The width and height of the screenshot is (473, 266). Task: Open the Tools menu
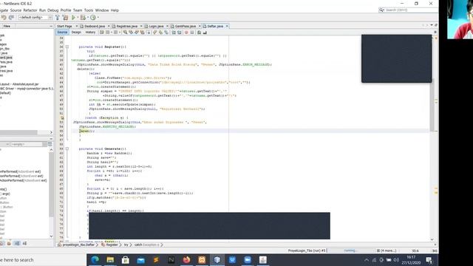click(x=89, y=10)
